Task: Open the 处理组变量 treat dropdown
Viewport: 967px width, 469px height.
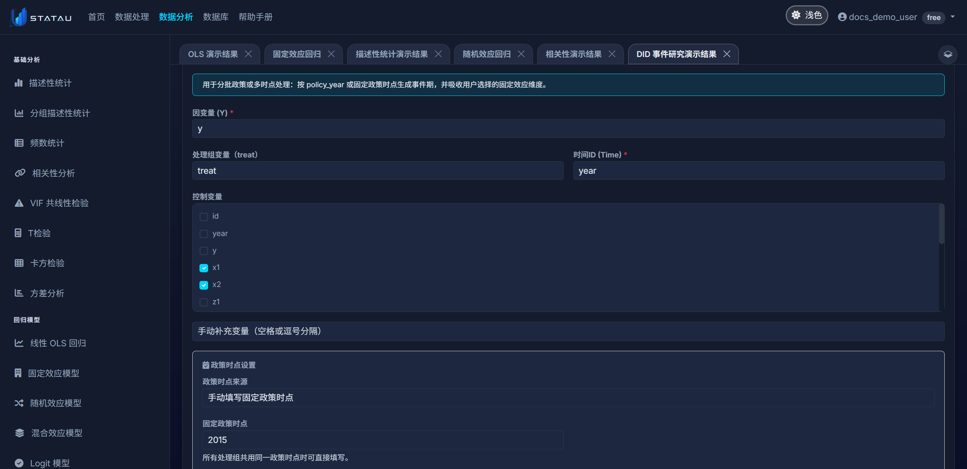Action: pyautogui.click(x=378, y=171)
